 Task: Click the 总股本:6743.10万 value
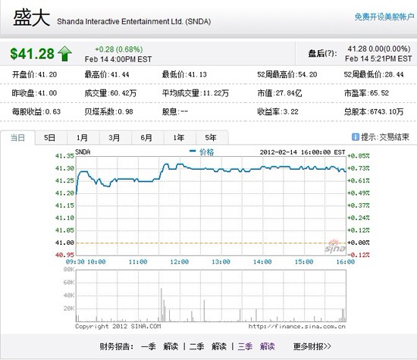(374, 111)
